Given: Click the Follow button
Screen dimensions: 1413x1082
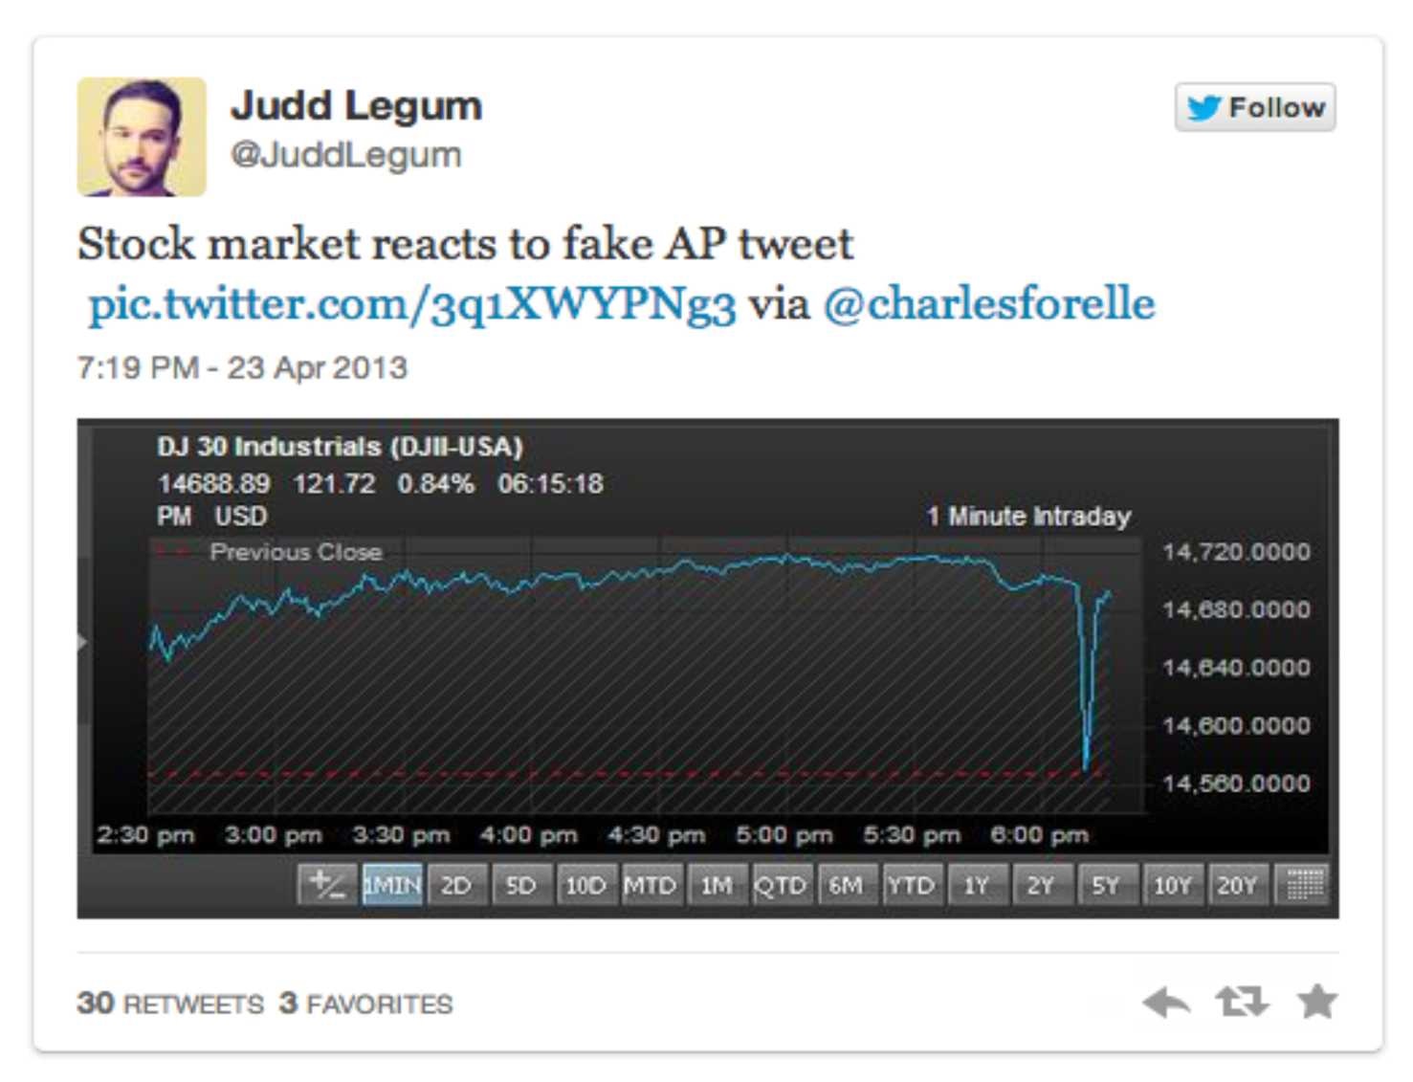Looking at the screenshot, I should [x=1255, y=107].
